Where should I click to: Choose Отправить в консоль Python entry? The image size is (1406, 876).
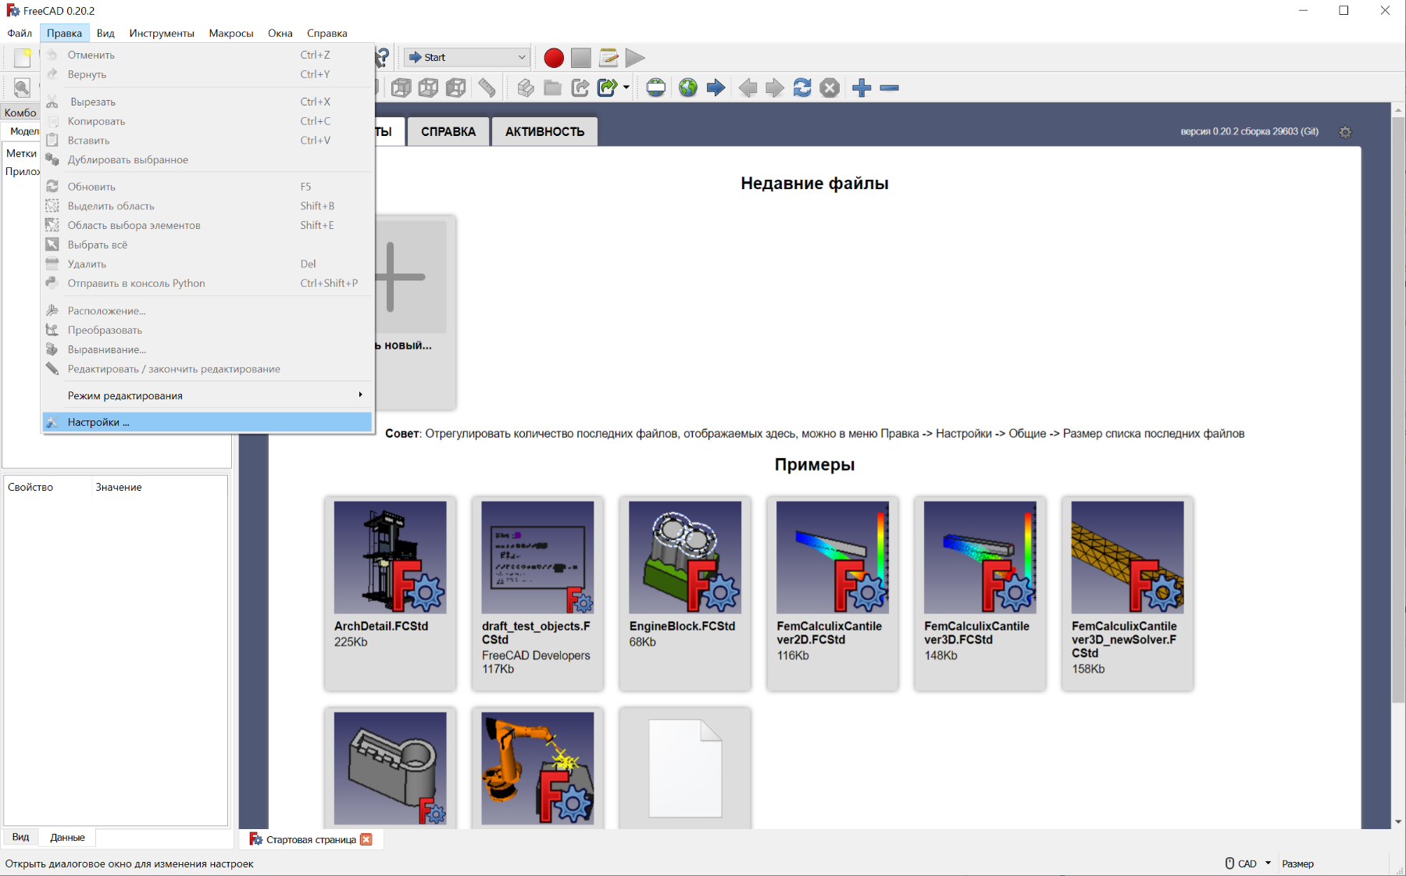208,283
